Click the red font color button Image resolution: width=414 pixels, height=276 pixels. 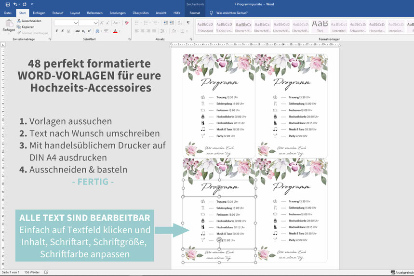click(115, 31)
